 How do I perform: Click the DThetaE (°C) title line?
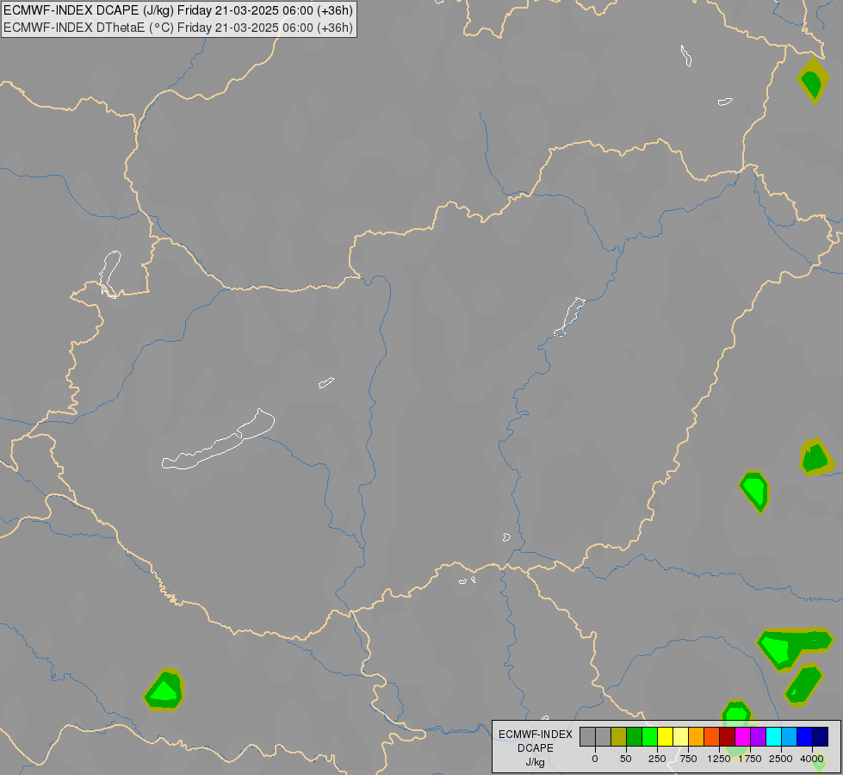[x=178, y=28]
